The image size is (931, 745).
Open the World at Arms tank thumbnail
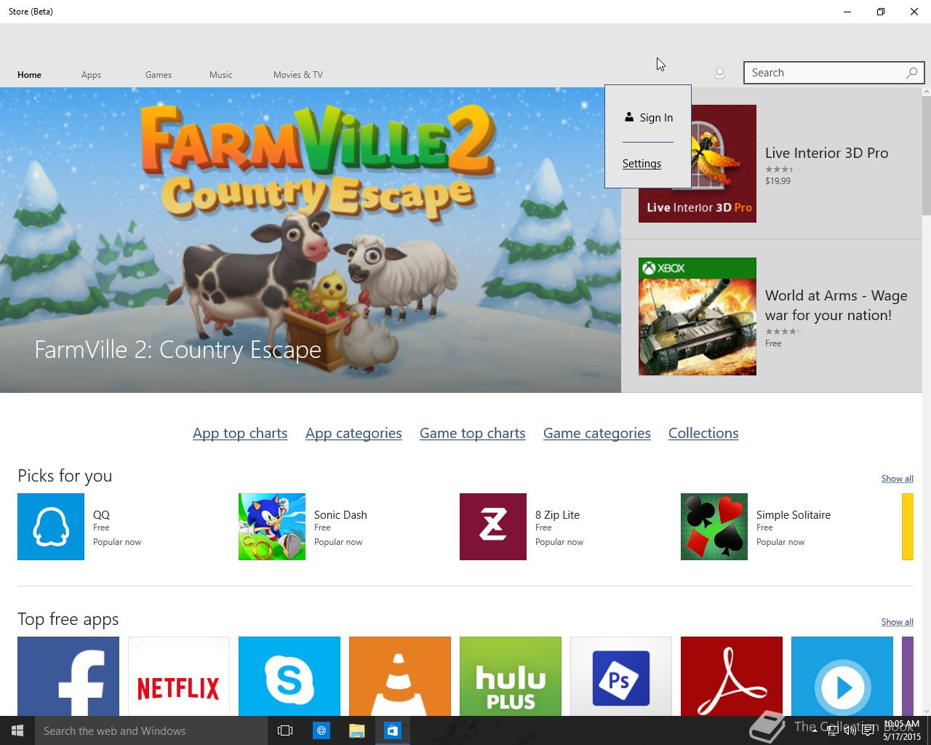click(x=698, y=316)
